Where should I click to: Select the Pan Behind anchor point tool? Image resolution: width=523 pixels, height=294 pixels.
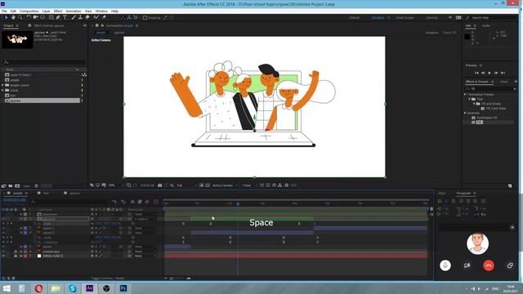[42, 17]
